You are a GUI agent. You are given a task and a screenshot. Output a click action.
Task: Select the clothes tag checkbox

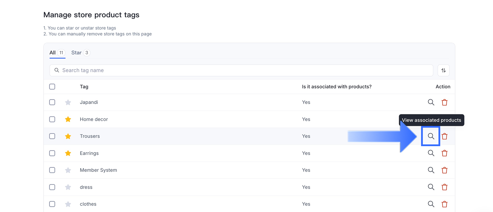pos(52,204)
